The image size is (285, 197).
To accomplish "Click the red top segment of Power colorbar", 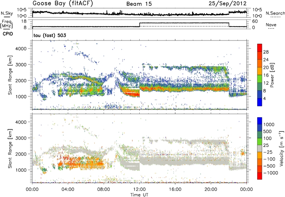I will click(x=260, y=48).
